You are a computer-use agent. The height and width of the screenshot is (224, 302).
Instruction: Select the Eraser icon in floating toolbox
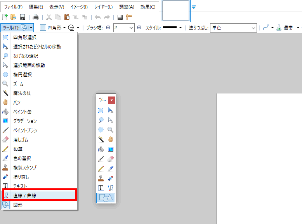111,159
